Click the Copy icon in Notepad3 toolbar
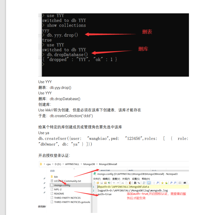 [x=126, y=183]
